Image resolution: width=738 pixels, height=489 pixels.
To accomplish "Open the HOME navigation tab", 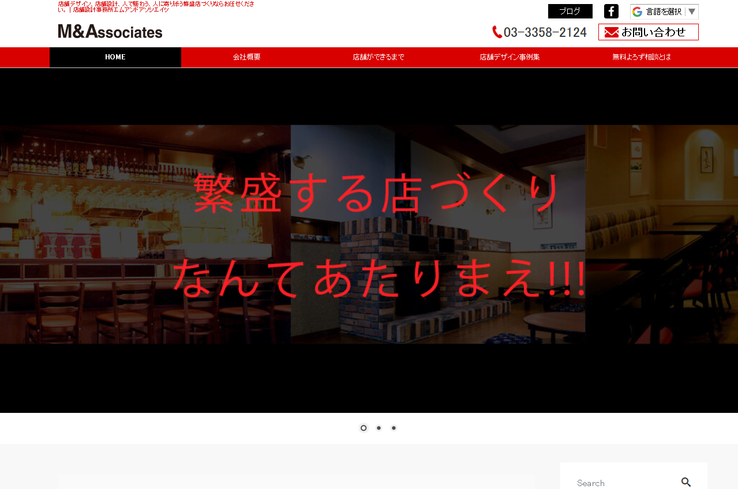I will pos(115,57).
